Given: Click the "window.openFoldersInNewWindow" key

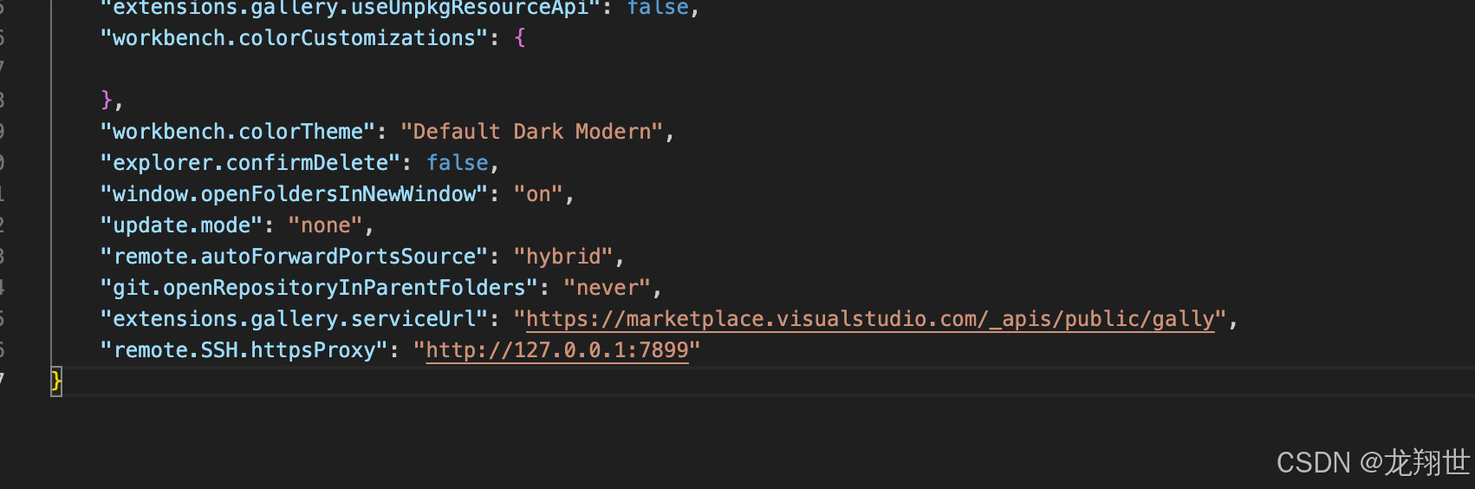Looking at the screenshot, I should pyautogui.click(x=295, y=194).
